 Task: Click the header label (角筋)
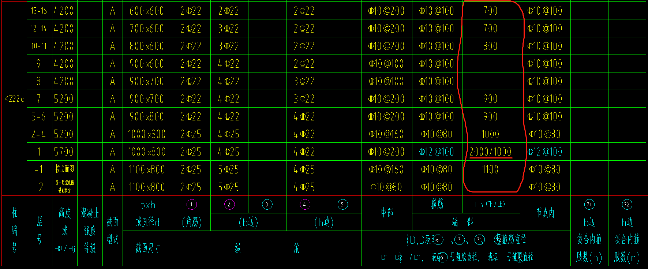pos(192,222)
